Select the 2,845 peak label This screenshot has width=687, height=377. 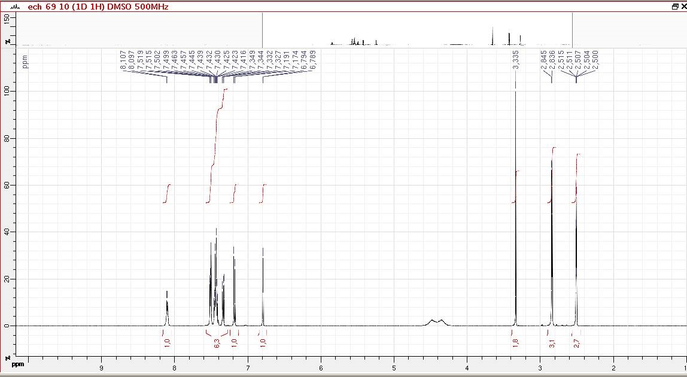[544, 60]
